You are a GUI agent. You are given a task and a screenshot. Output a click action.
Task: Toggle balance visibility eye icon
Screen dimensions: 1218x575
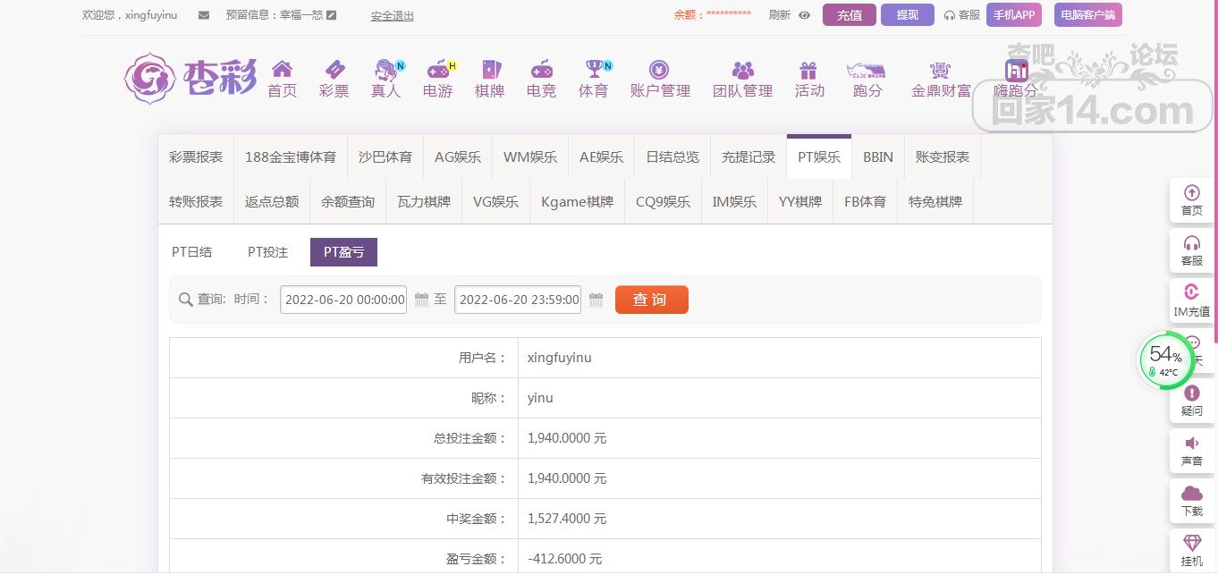804,15
